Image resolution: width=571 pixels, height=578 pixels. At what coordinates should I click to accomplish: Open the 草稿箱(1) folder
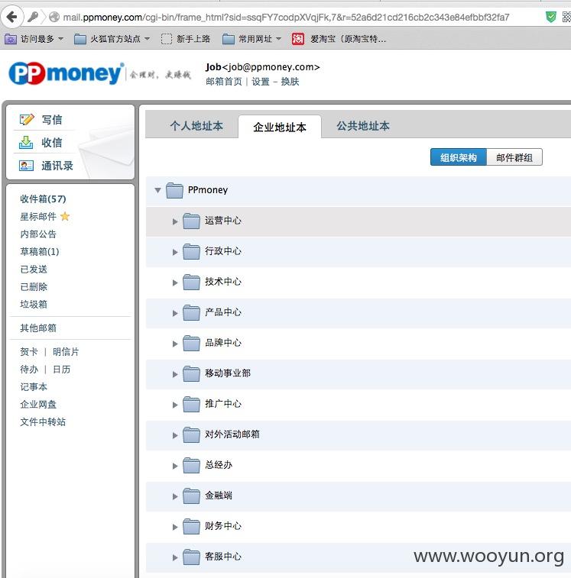pyautogui.click(x=40, y=252)
